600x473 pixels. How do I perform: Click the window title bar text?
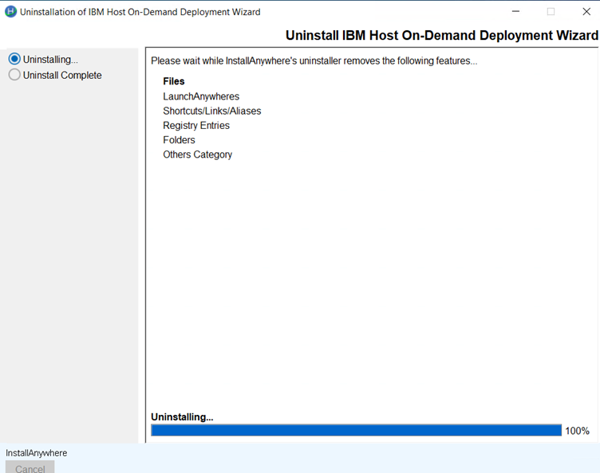tap(140, 12)
